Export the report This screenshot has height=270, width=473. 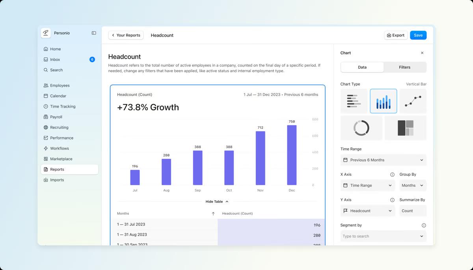(x=396, y=35)
